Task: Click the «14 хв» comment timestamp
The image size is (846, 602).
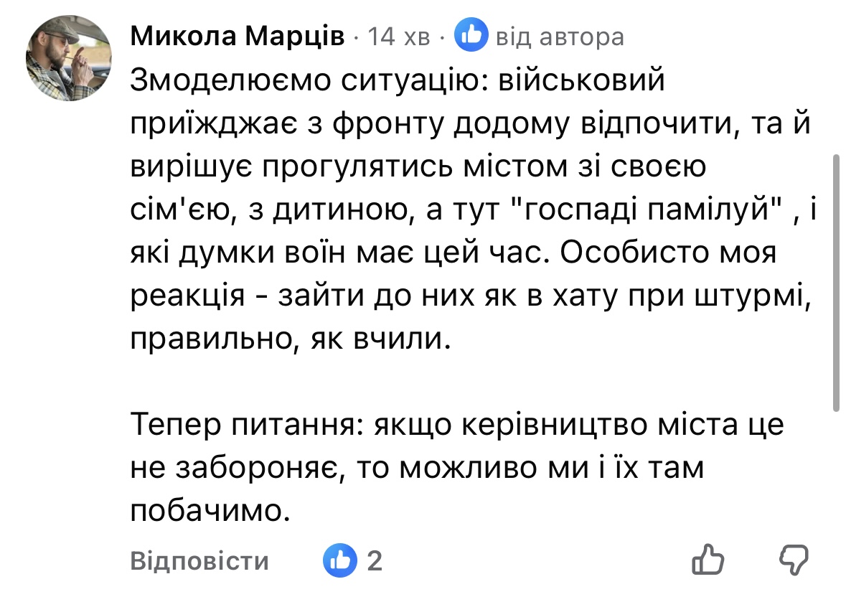Action: point(398,36)
